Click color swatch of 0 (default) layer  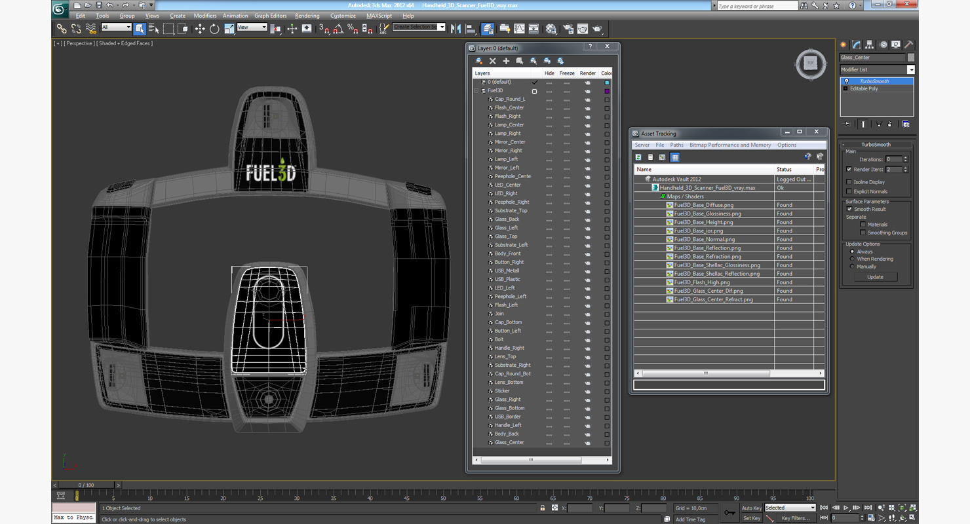(x=607, y=83)
